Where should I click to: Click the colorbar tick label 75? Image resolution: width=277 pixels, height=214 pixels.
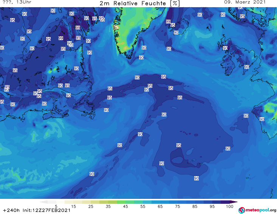coord(178,206)
